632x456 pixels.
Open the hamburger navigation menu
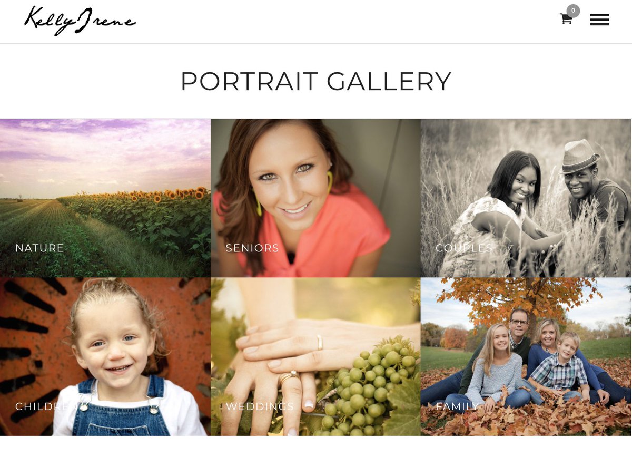tap(599, 20)
